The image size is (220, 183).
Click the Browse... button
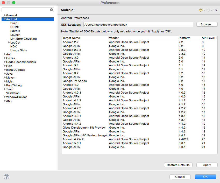[207, 24]
